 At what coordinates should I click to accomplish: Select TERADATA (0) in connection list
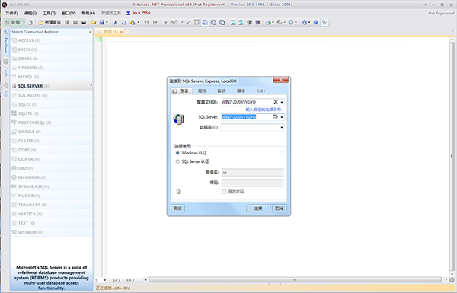(51, 205)
